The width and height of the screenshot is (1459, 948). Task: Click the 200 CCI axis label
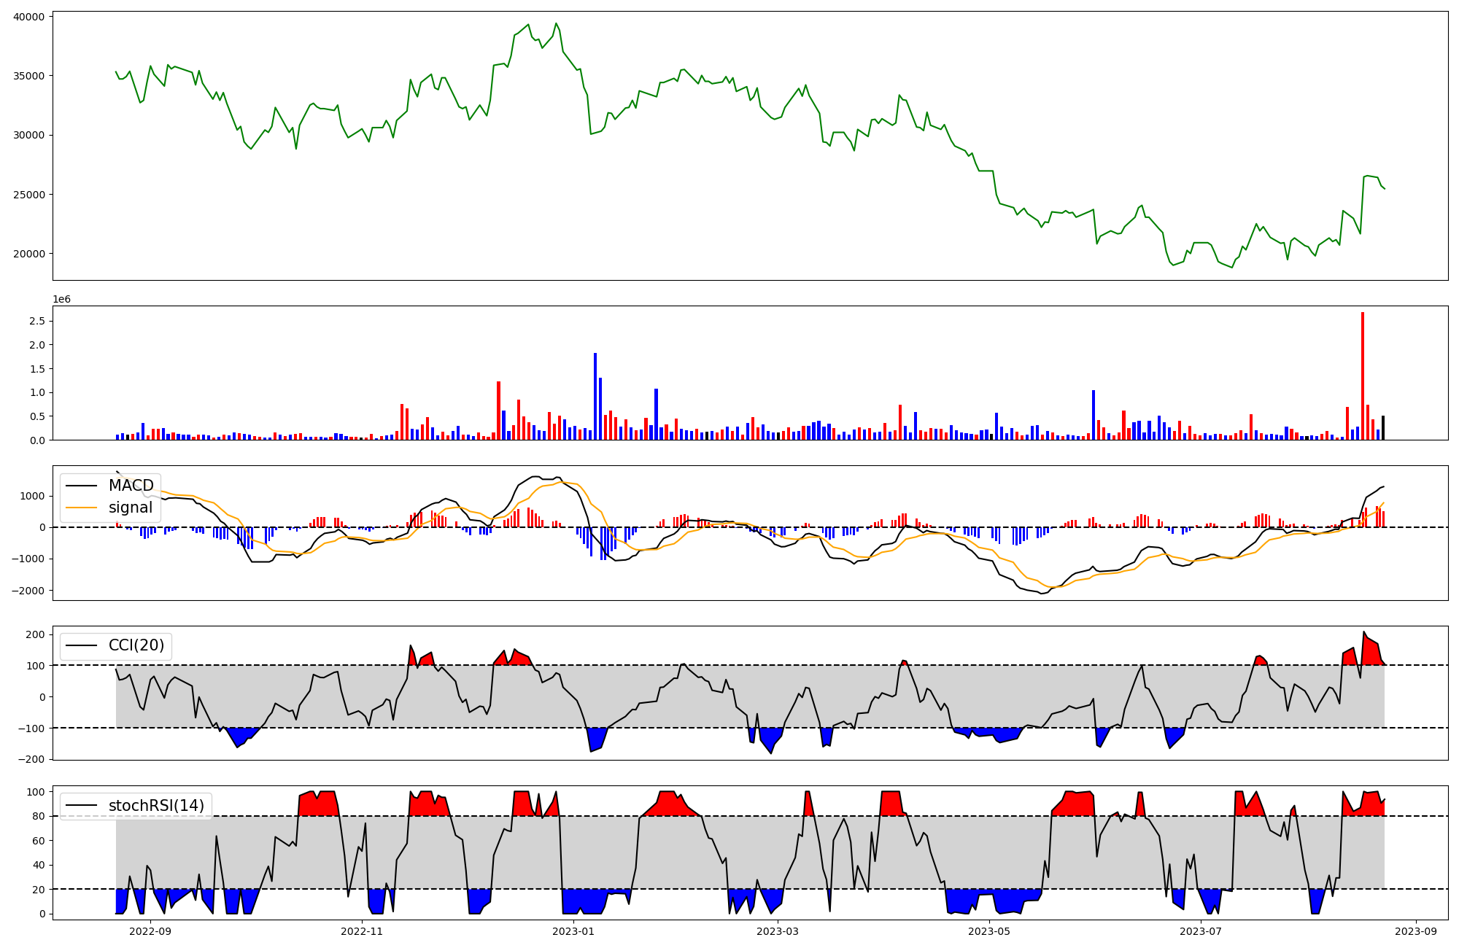coord(35,634)
